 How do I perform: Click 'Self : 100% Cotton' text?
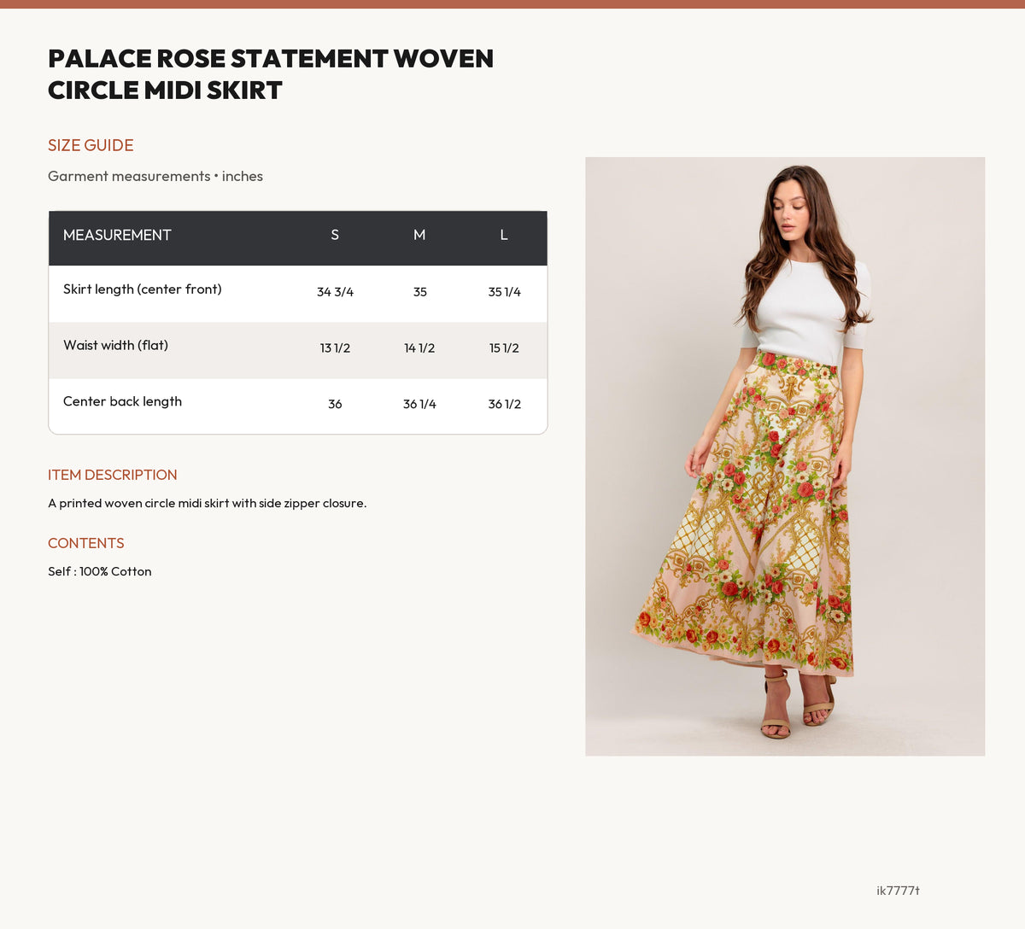[x=100, y=572]
